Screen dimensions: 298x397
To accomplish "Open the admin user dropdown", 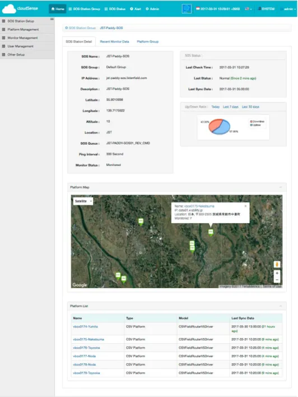I will pyautogui.click(x=288, y=9).
